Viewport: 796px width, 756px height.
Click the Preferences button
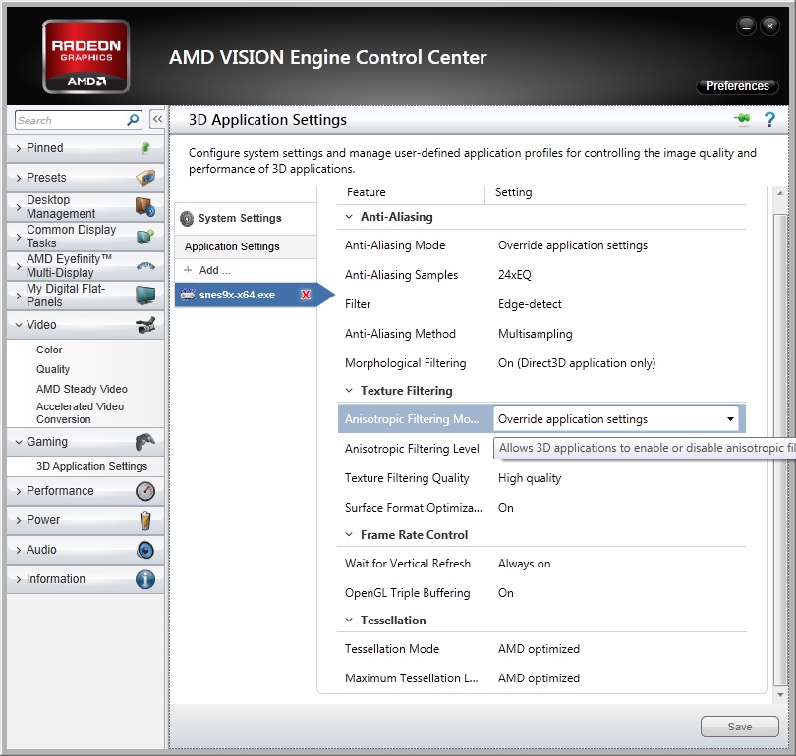pyautogui.click(x=737, y=86)
